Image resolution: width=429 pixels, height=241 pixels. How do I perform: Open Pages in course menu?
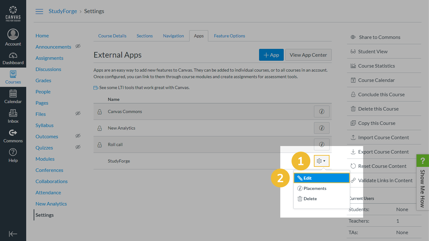tap(42, 103)
